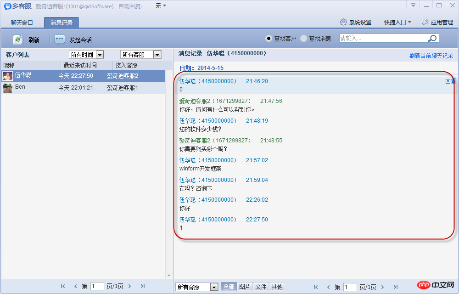
Task: Click the refresh icon in the toolbar
Action: click(x=18, y=40)
